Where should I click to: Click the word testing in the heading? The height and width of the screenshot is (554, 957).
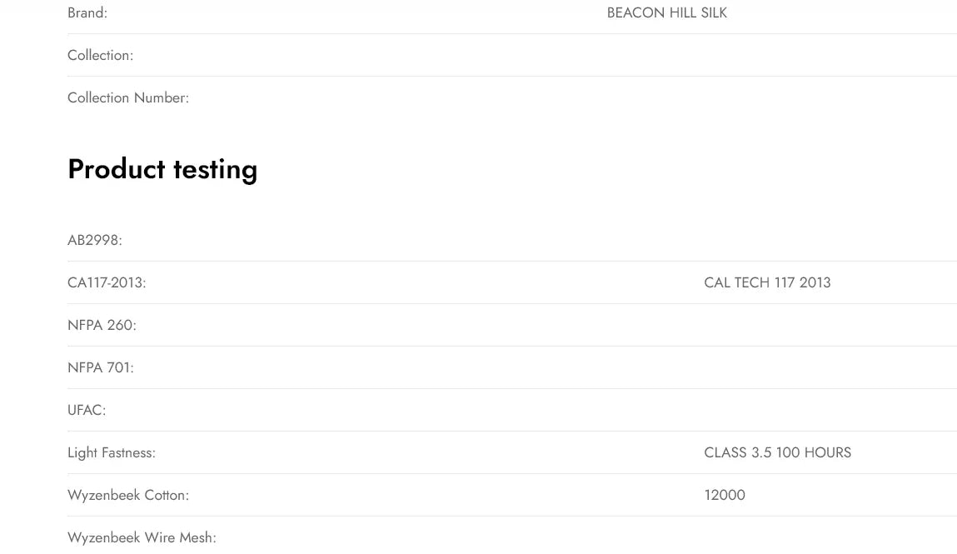tap(215, 169)
